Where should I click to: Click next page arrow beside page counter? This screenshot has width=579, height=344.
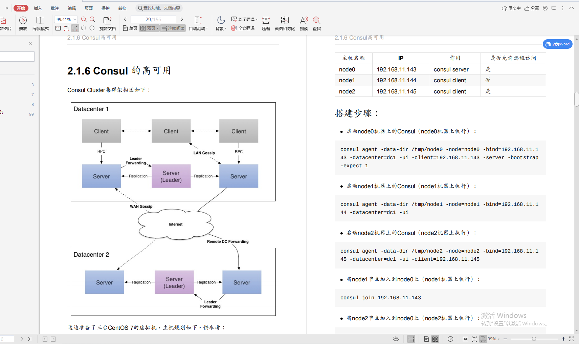pyautogui.click(x=182, y=19)
